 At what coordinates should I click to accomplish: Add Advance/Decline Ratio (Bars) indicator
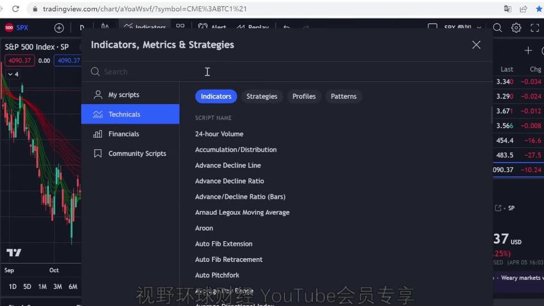point(240,197)
